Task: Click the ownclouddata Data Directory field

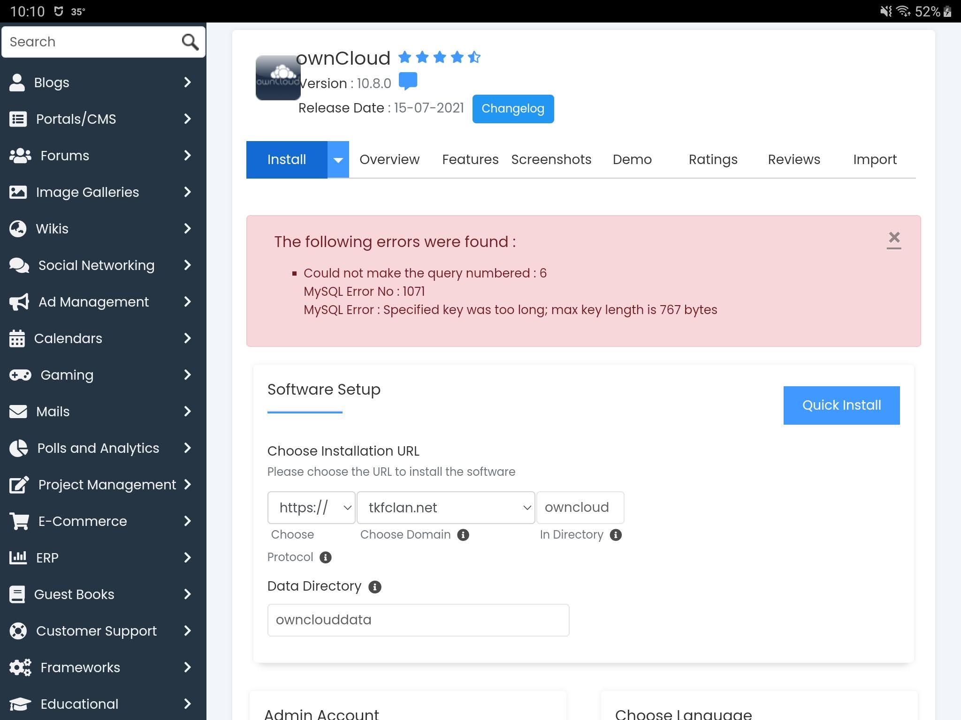Action: pos(418,620)
